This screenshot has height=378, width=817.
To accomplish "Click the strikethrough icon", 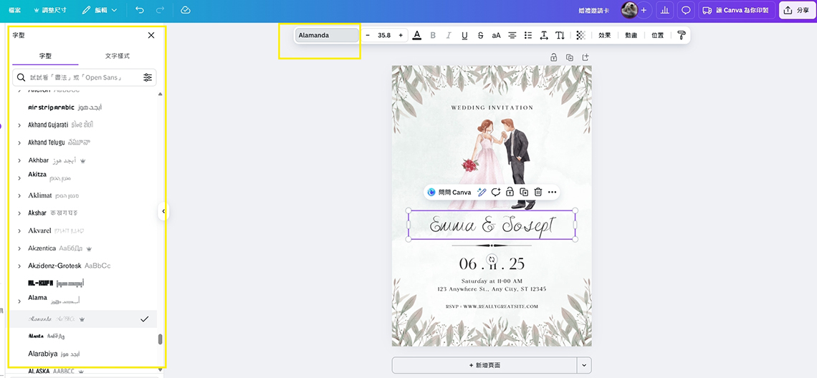I will click(x=480, y=35).
